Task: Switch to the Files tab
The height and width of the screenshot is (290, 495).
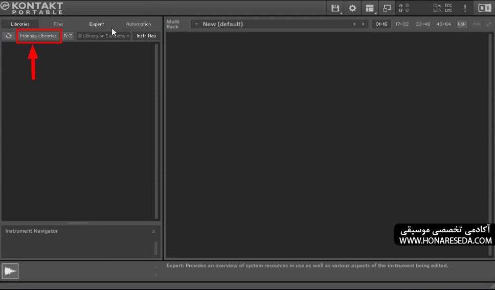Action: click(x=58, y=24)
